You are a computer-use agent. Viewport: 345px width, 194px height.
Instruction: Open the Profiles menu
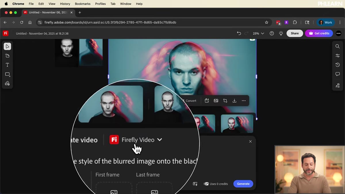tap(101, 4)
